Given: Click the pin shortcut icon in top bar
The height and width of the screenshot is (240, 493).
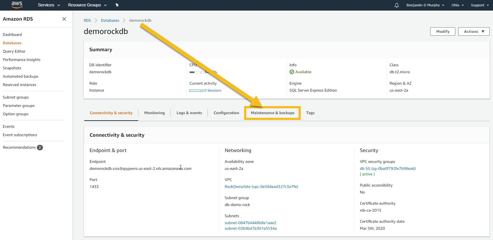Looking at the screenshot, I should pyautogui.click(x=117, y=5).
